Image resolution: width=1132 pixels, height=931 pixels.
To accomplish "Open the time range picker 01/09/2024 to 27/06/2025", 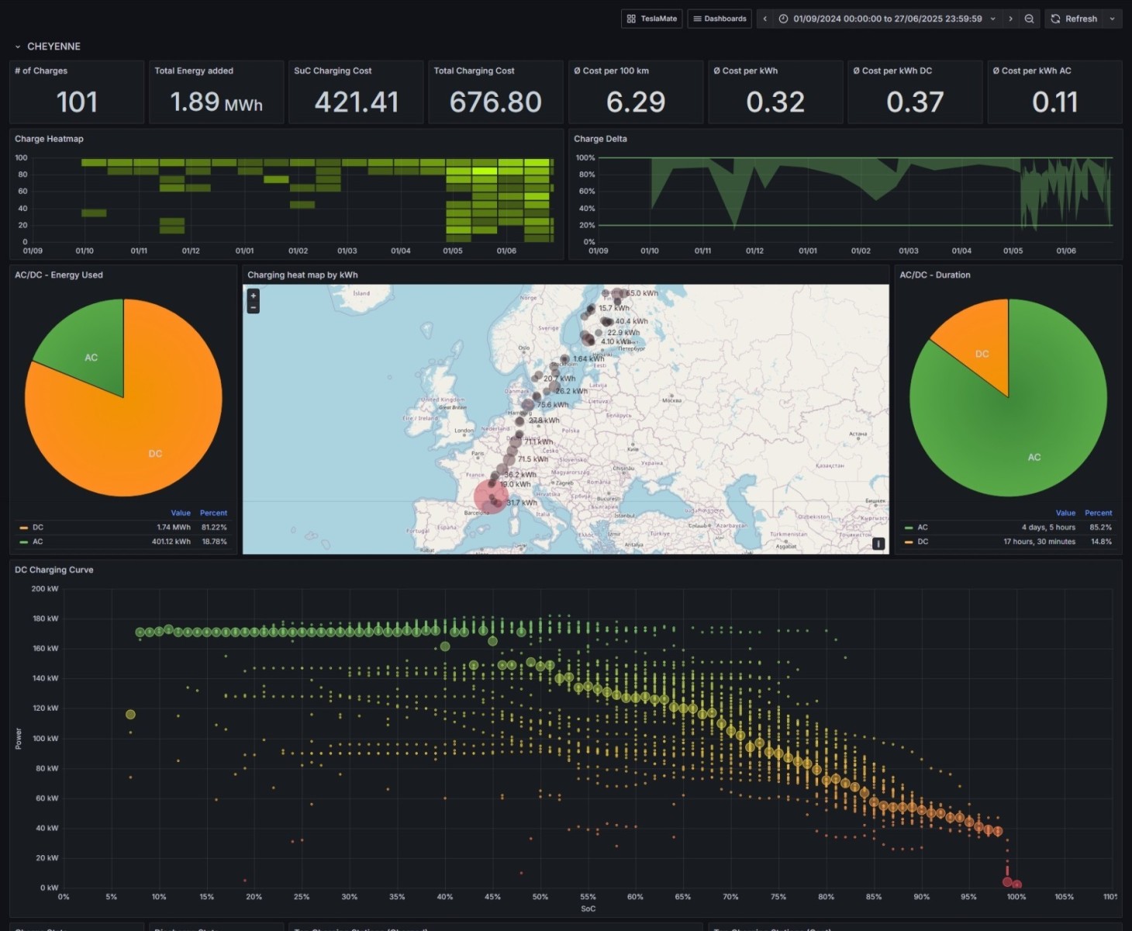I will coord(887,19).
